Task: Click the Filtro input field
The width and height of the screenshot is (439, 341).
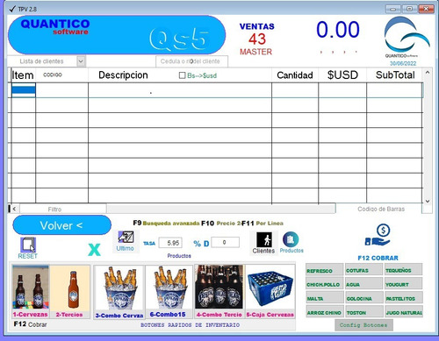Action: (x=62, y=209)
